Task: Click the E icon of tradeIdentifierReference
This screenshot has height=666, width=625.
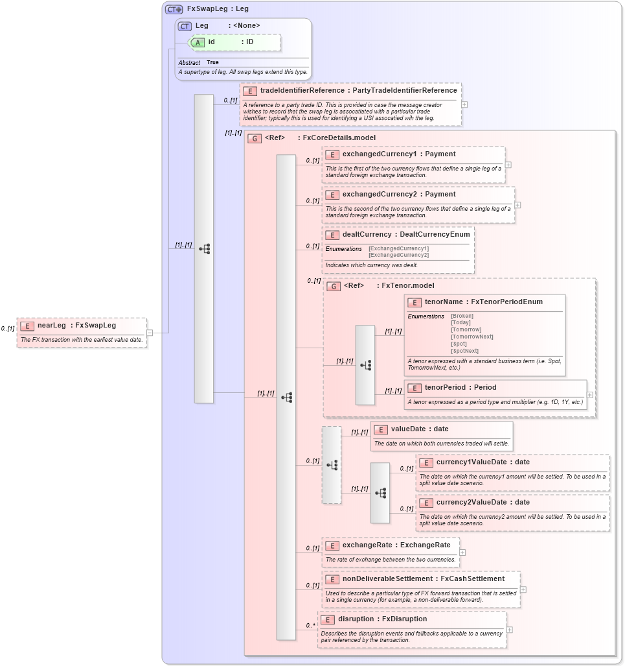Action: click(250, 91)
